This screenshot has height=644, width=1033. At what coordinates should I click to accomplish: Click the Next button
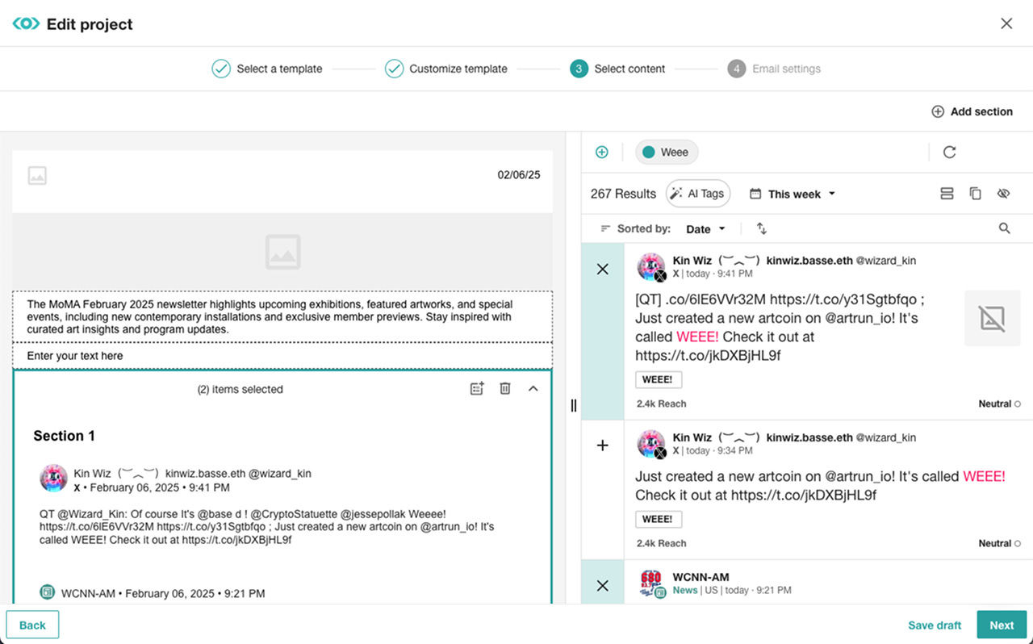pos(1001,625)
